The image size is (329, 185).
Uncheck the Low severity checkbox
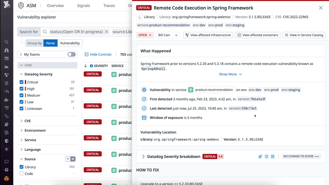[x=21, y=102]
